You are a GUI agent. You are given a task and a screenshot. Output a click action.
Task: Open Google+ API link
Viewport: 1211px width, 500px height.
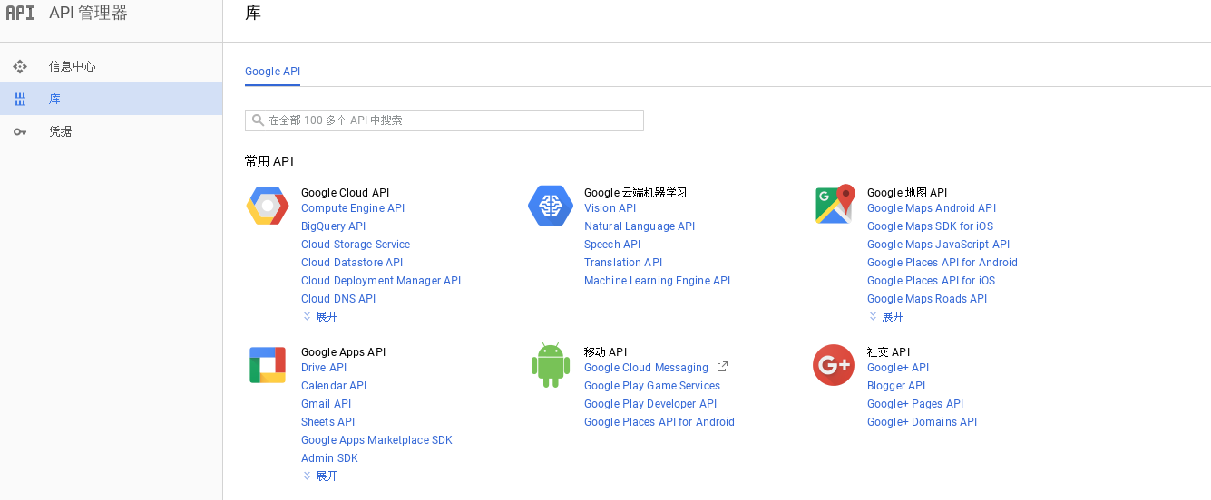click(x=898, y=368)
